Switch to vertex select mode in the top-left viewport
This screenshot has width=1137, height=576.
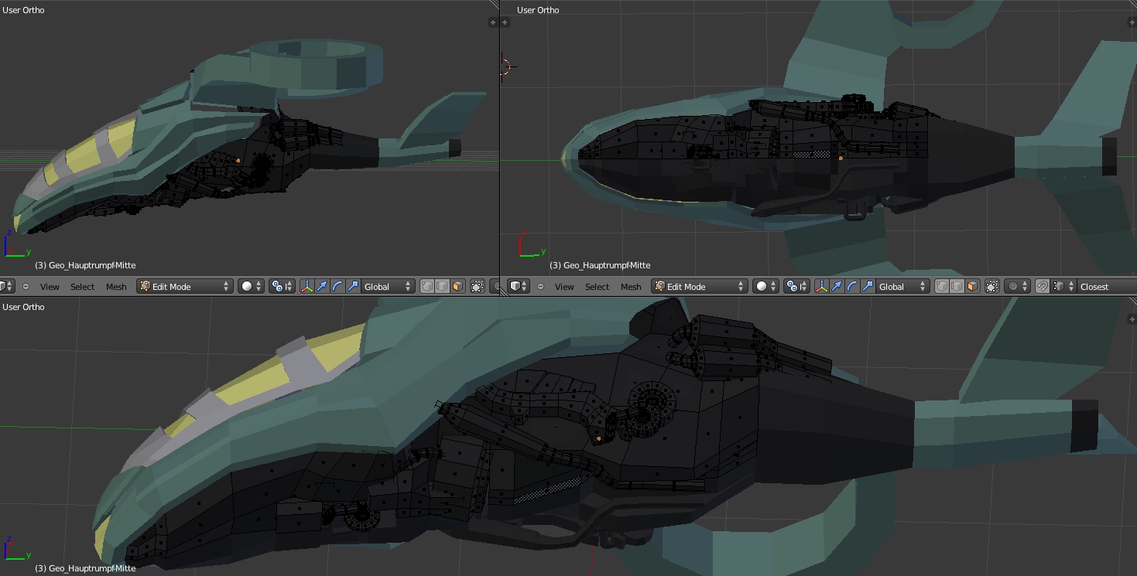pyautogui.click(x=427, y=287)
